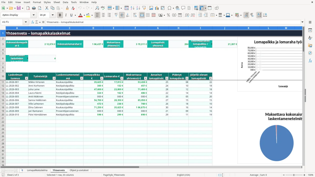Click the zoom in plus button

click(x=304, y=175)
